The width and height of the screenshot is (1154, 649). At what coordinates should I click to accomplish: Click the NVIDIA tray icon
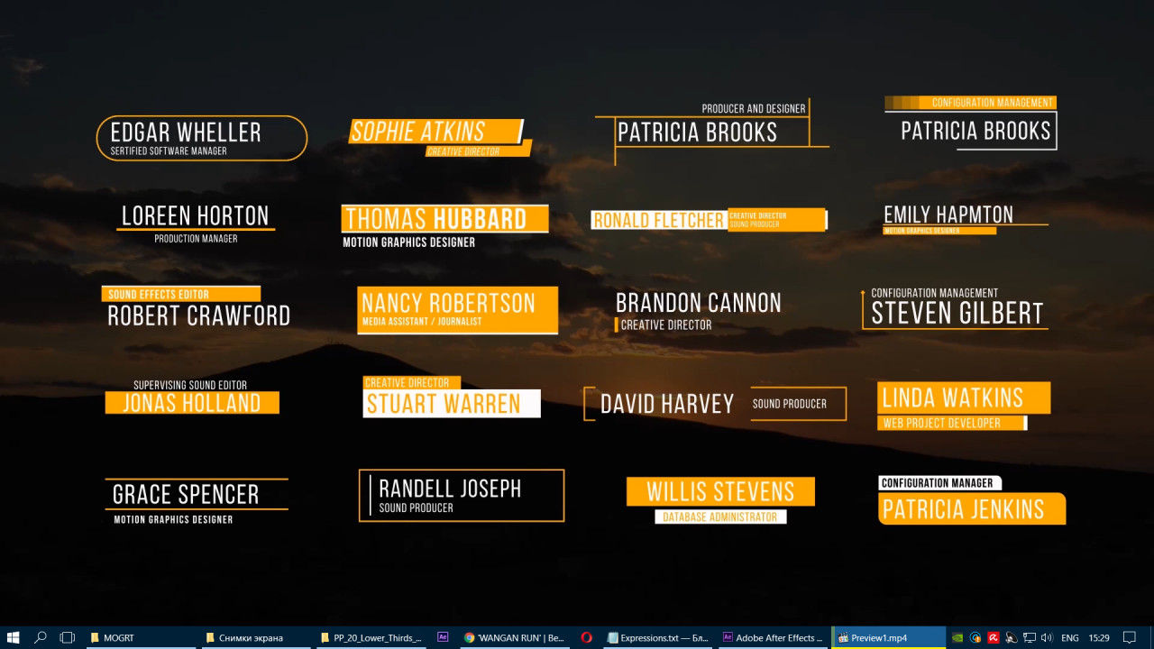point(957,637)
